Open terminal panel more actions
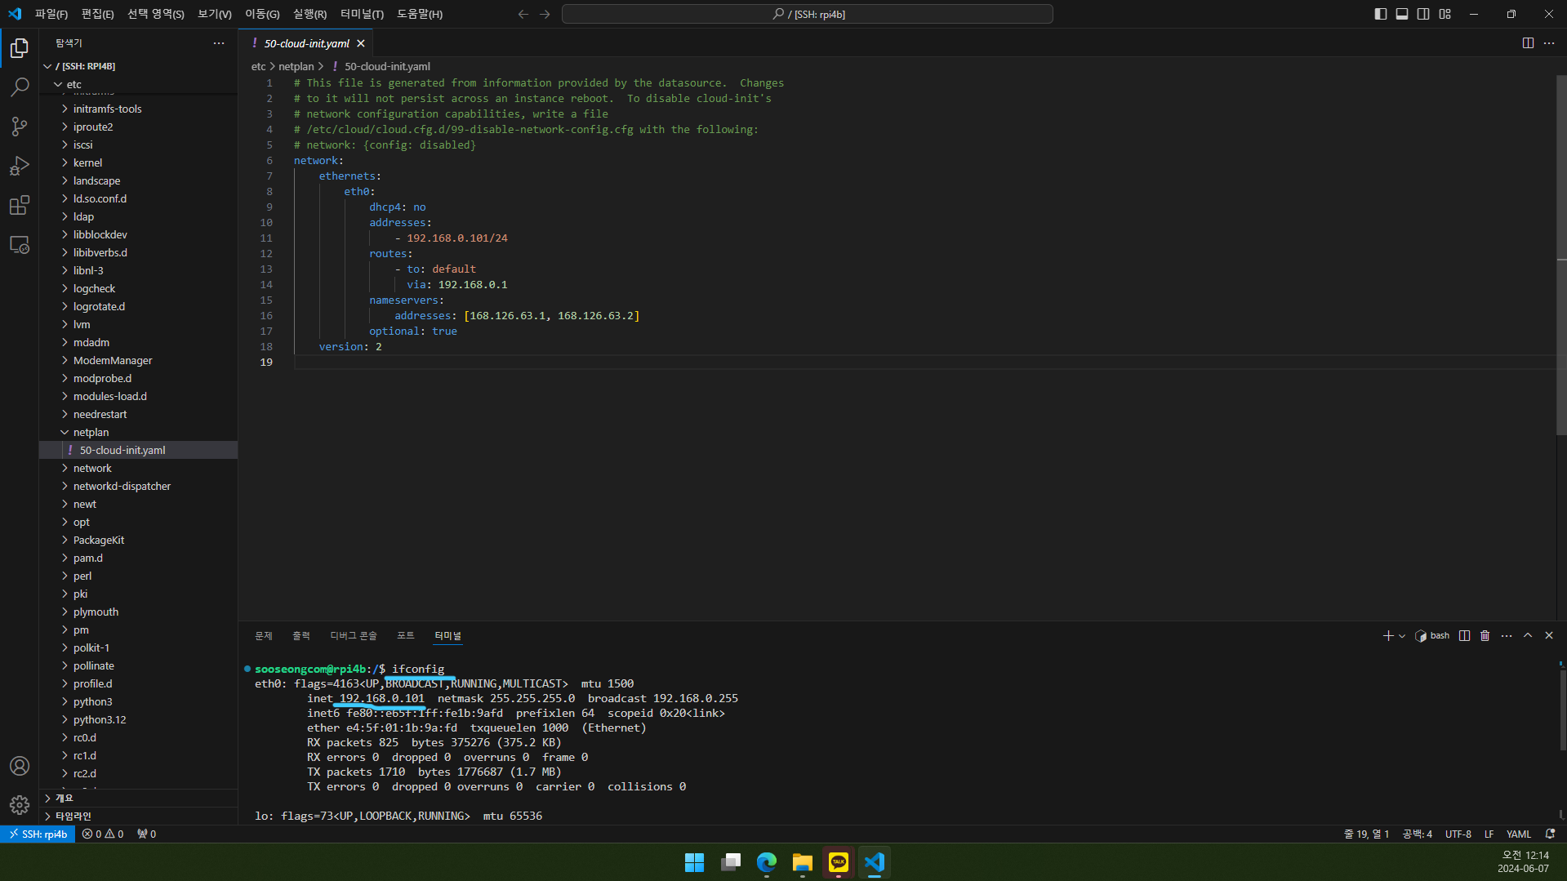 1507,635
